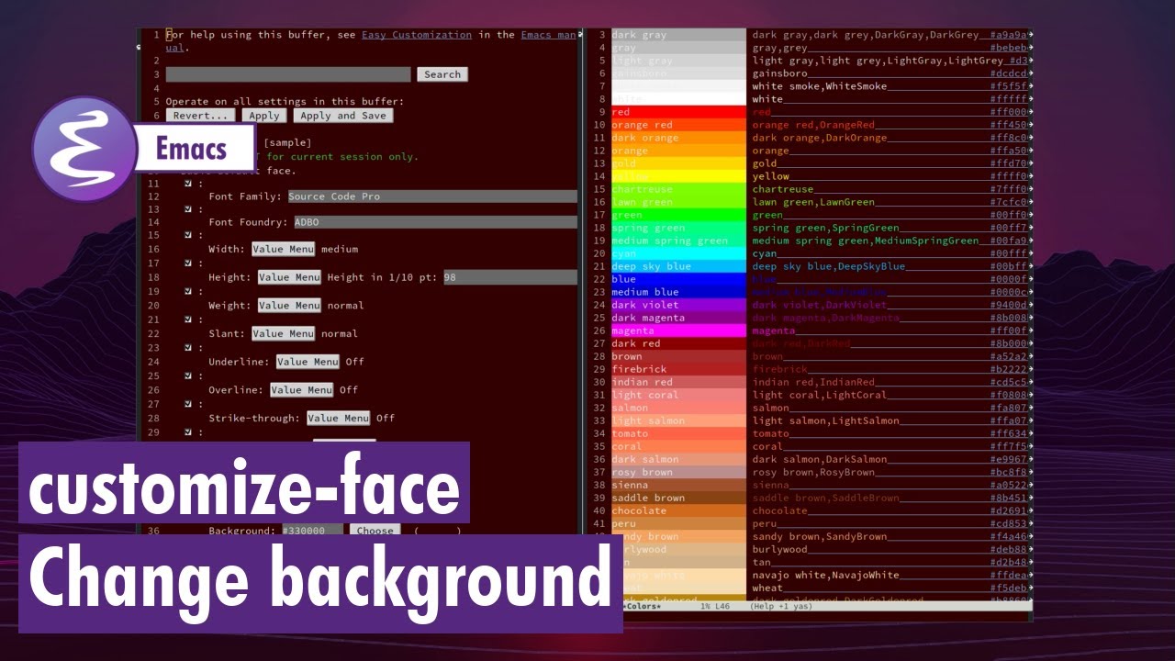
Task: Open the Slant Value Menu
Action: point(283,334)
